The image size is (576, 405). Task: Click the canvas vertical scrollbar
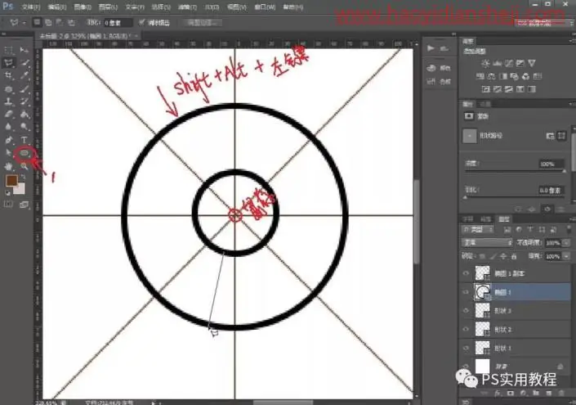pyautogui.click(x=417, y=221)
